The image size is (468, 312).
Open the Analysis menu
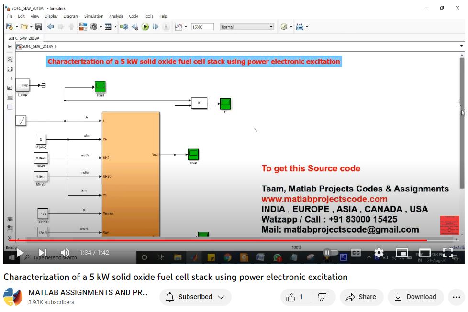coord(116,16)
